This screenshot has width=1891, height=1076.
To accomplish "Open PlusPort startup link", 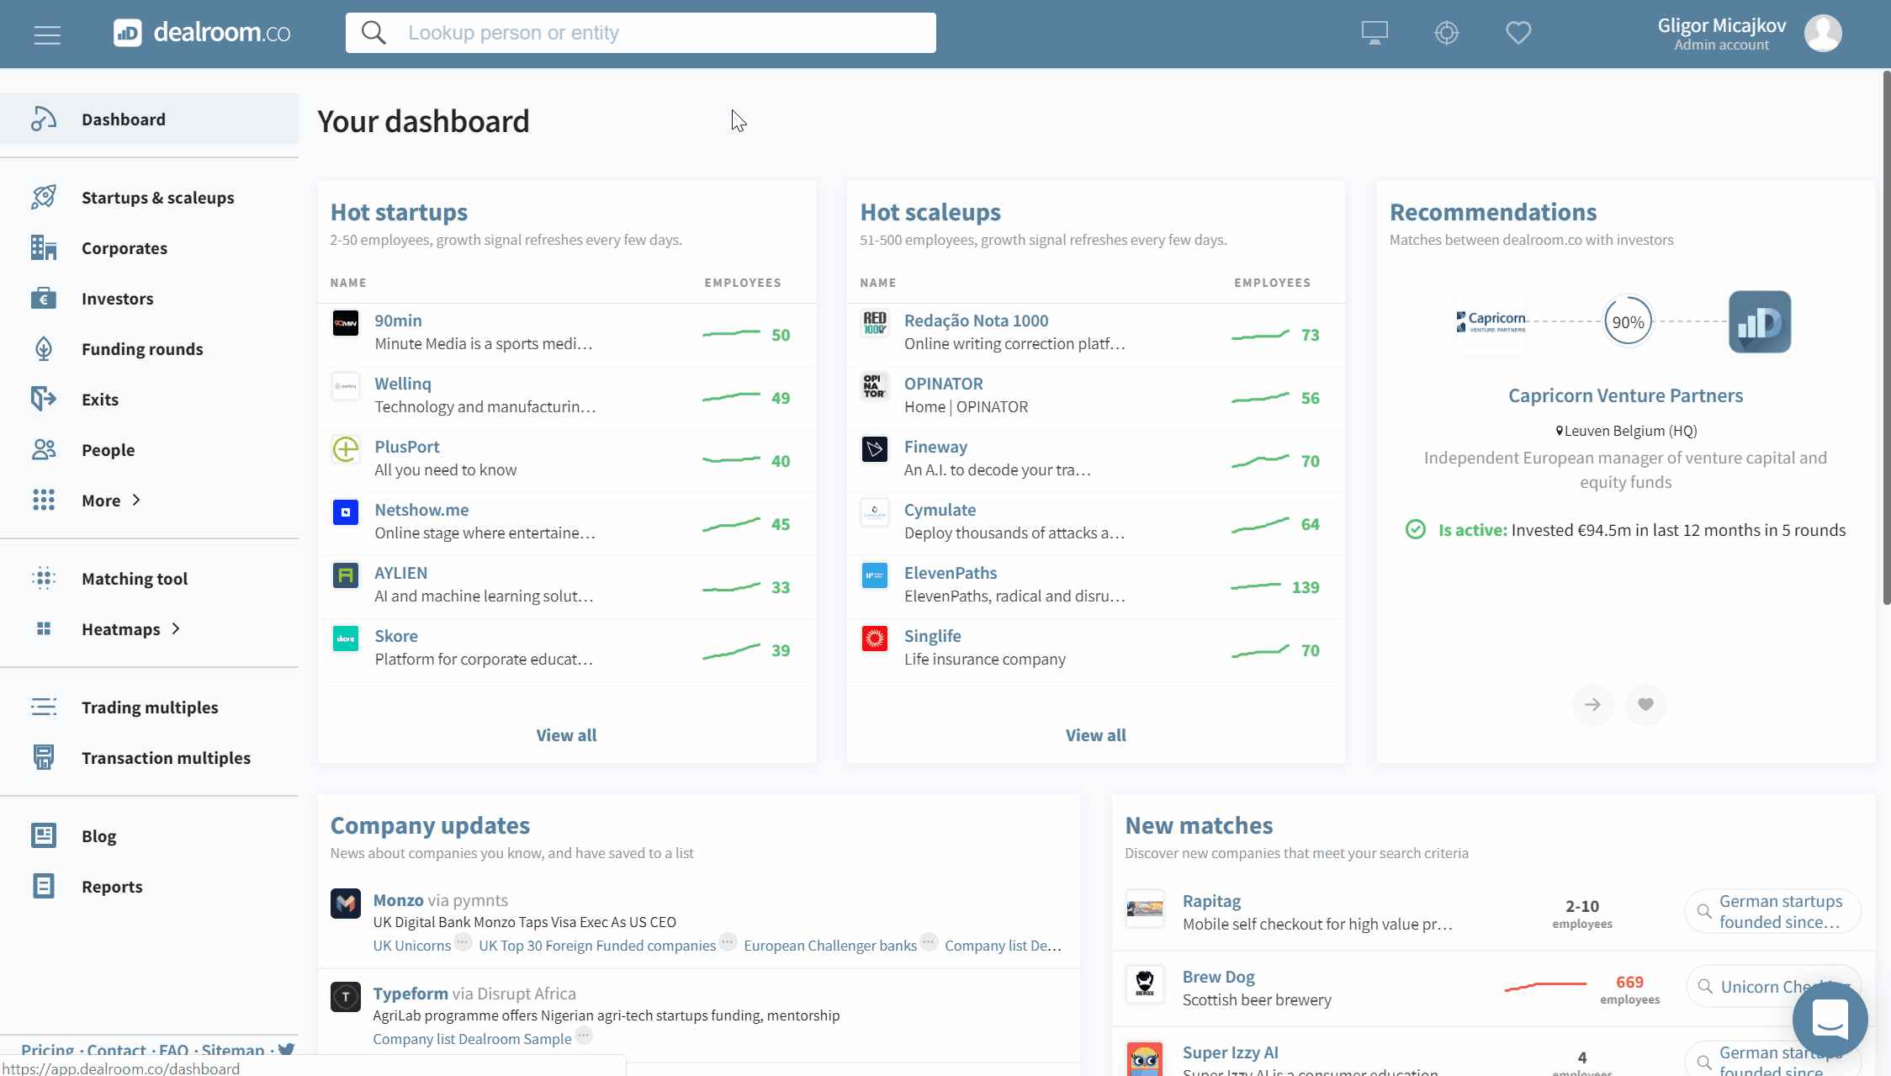I will click(x=407, y=446).
